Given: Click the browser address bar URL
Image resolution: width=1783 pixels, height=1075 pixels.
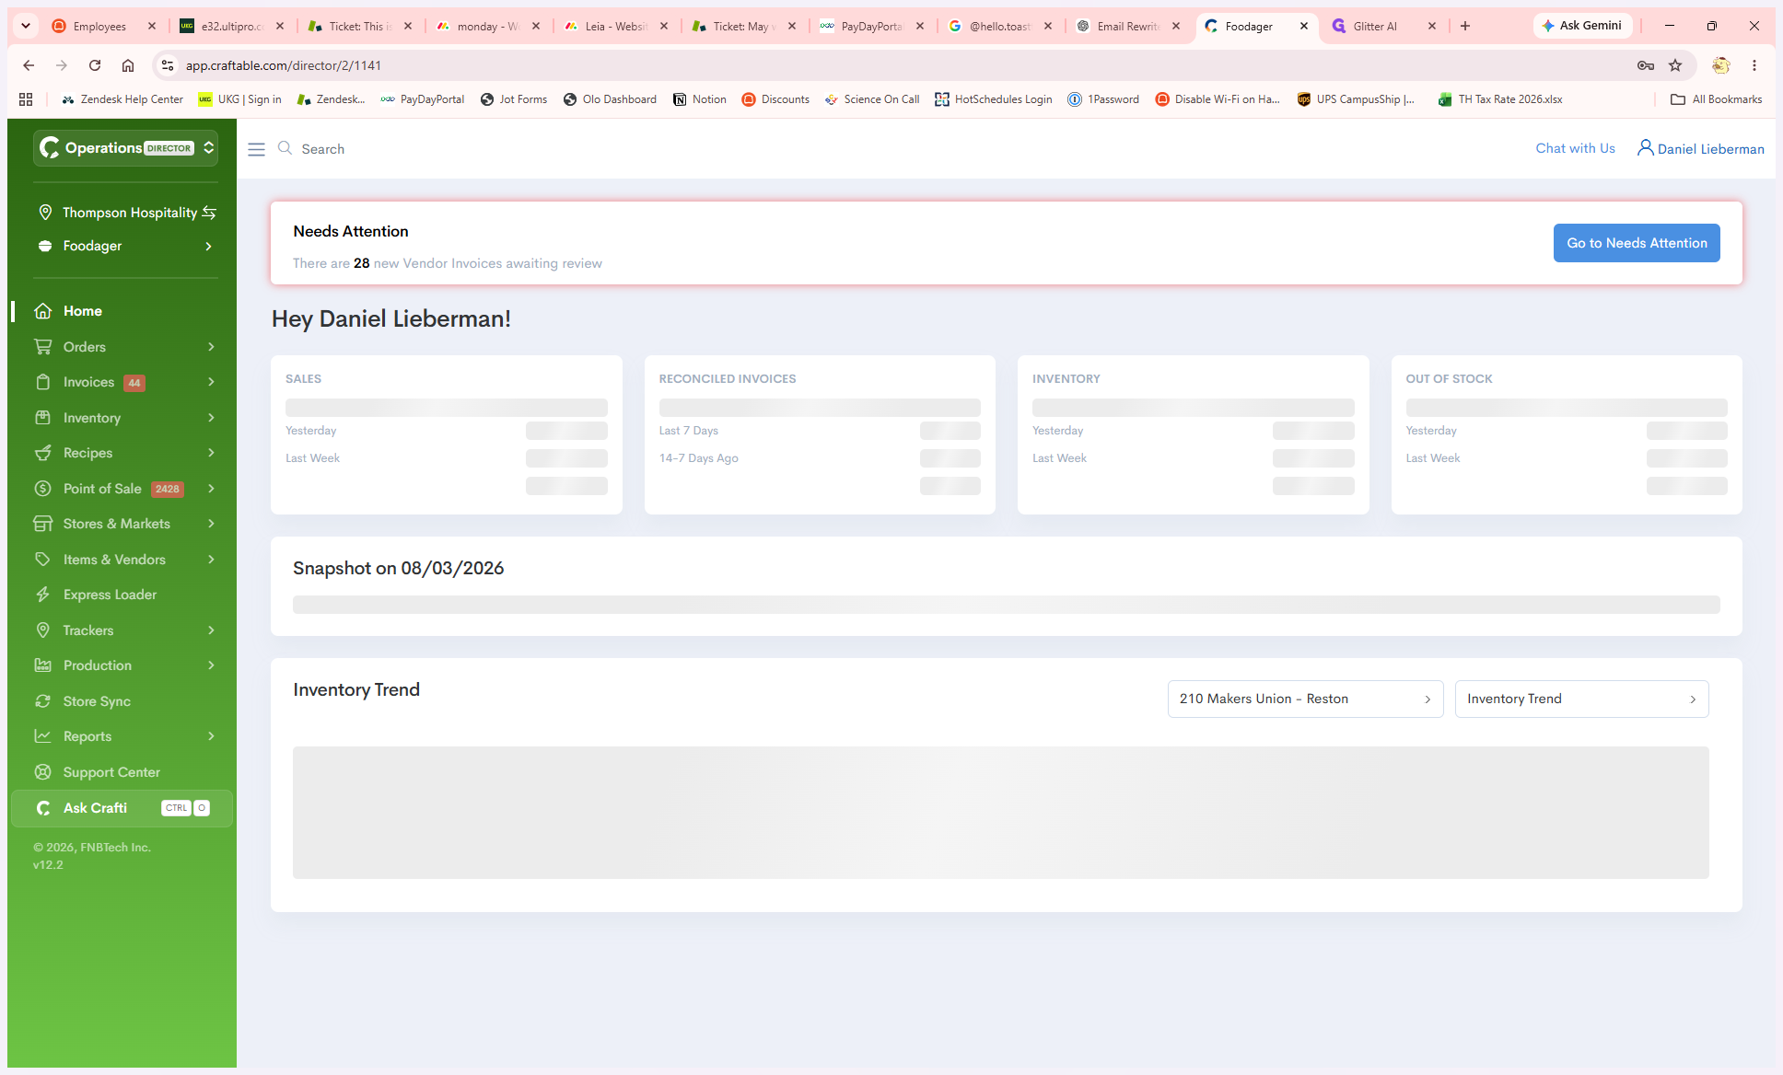Looking at the screenshot, I should (x=284, y=65).
